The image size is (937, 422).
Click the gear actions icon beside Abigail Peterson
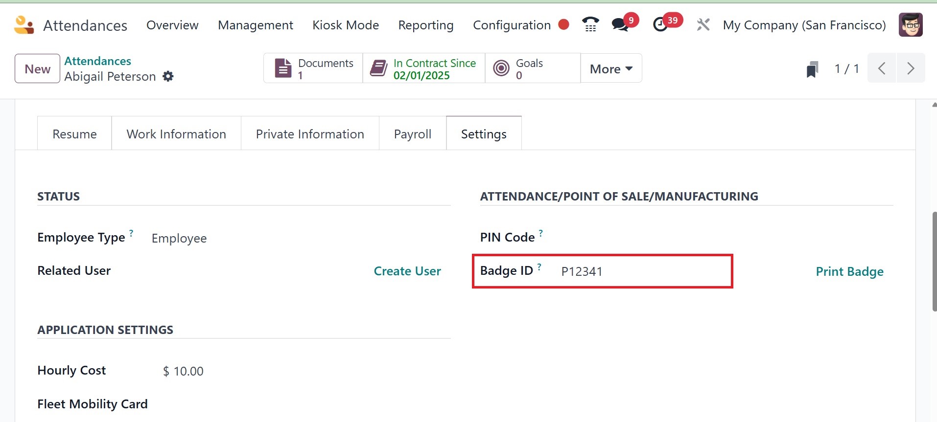168,76
